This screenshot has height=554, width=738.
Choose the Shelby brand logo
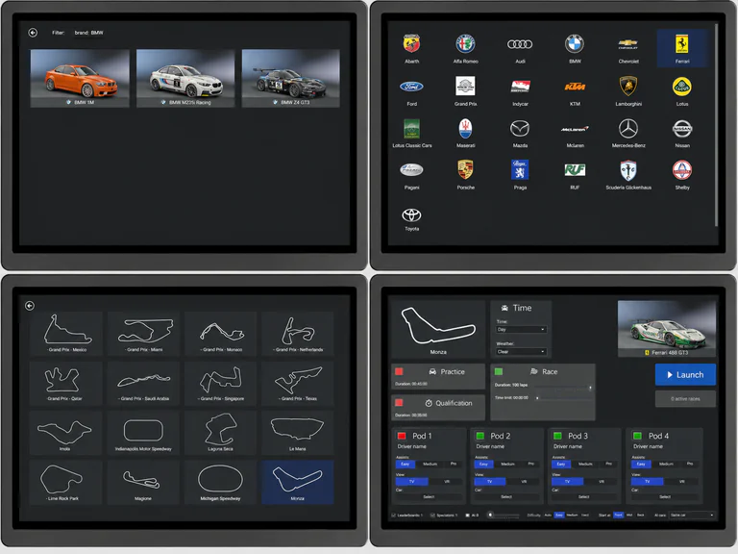(x=682, y=170)
